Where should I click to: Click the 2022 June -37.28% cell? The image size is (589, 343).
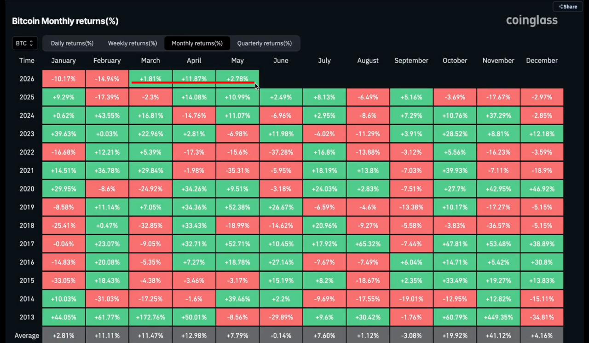(281, 152)
